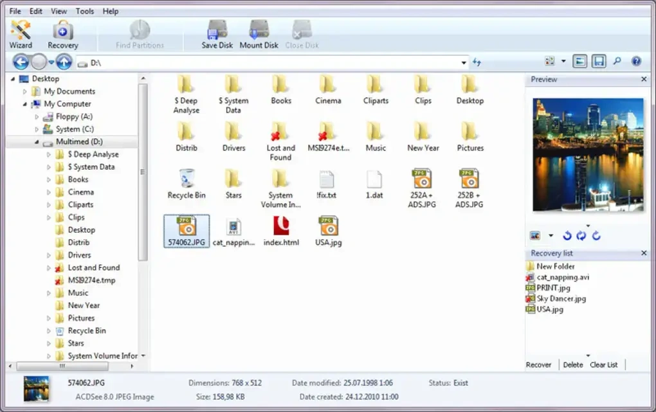This screenshot has width=656, height=412.
Task: Open the File menu
Action: pyautogui.click(x=14, y=11)
